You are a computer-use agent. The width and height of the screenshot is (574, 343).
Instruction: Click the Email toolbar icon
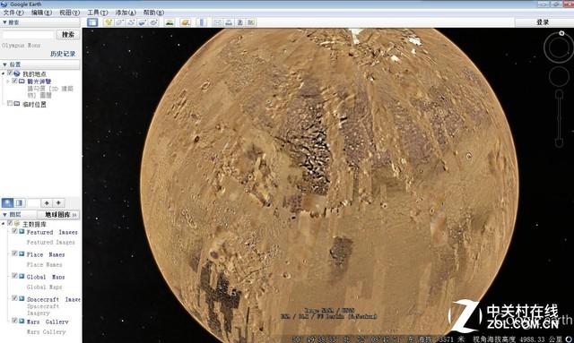pos(217,22)
